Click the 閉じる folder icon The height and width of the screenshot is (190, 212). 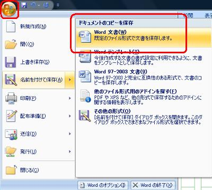[x=11, y=170]
